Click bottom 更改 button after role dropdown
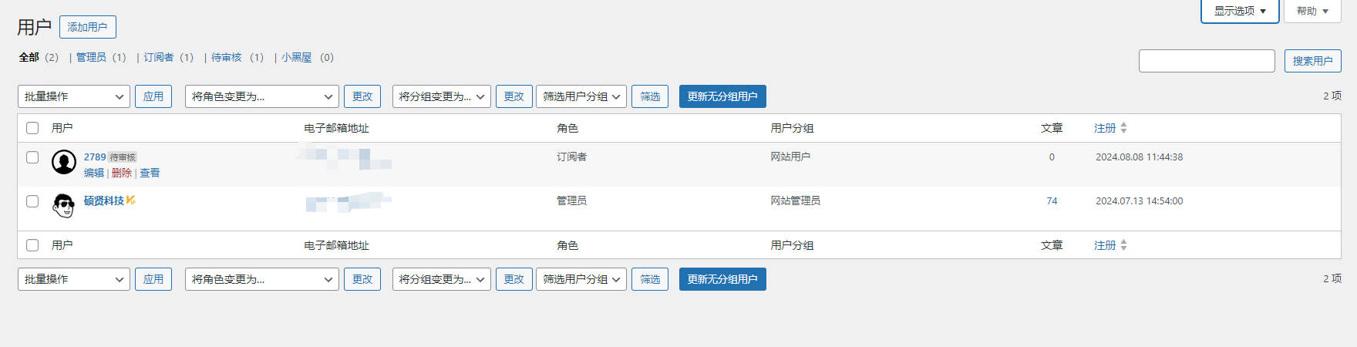The width and height of the screenshot is (1357, 347). coord(362,279)
